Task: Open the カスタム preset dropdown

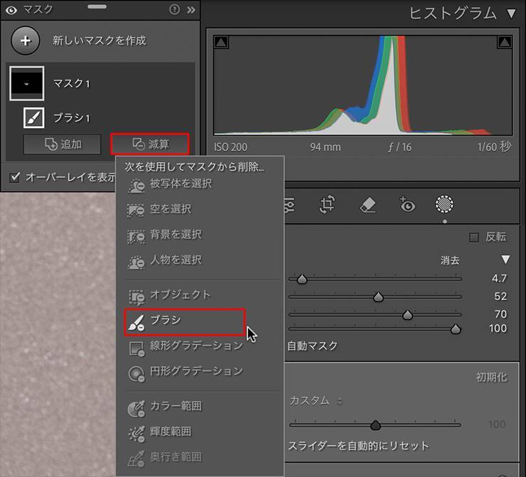Action: tap(316, 400)
